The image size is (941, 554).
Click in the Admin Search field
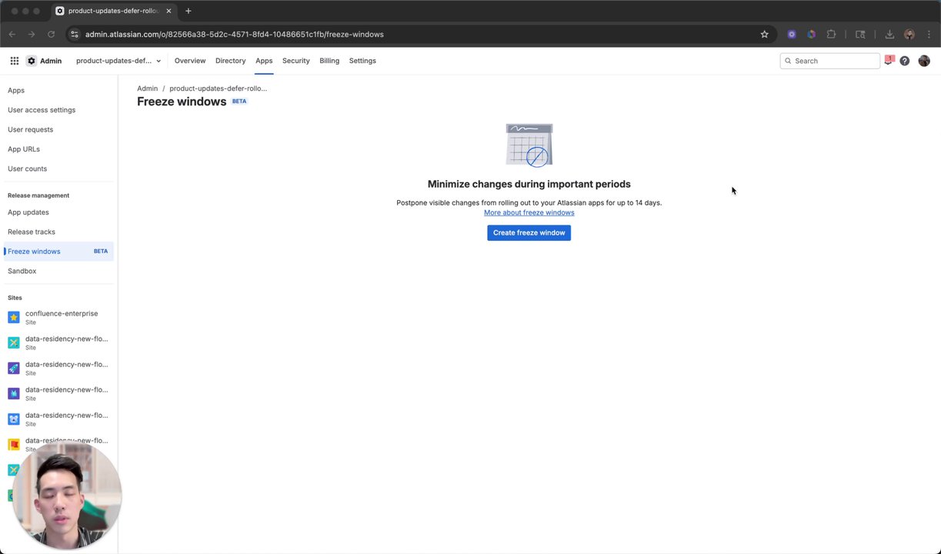829,61
